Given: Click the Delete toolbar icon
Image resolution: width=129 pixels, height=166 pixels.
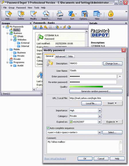Looking at the screenshot, I should tap(21, 15).
